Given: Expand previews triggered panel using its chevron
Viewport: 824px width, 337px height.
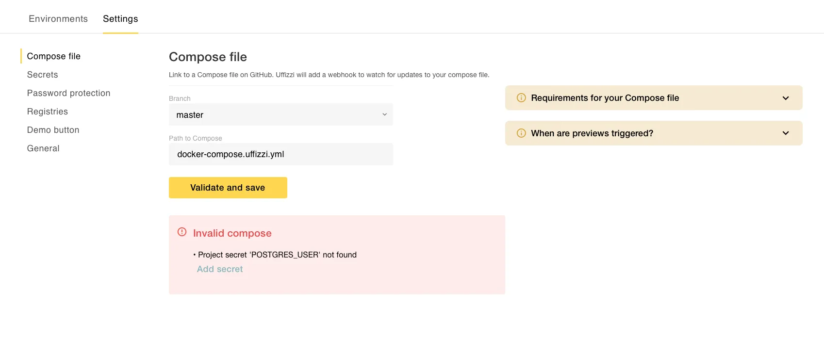Looking at the screenshot, I should (786, 133).
